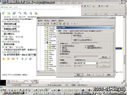This screenshot has height=95, width=127.
Task: Click the 說明 help button in properties dialog
Action: (x=109, y=75)
